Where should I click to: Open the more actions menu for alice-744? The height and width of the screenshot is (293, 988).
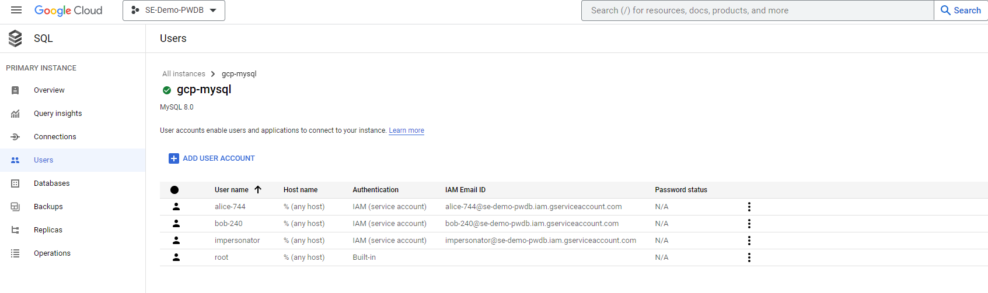pos(749,207)
